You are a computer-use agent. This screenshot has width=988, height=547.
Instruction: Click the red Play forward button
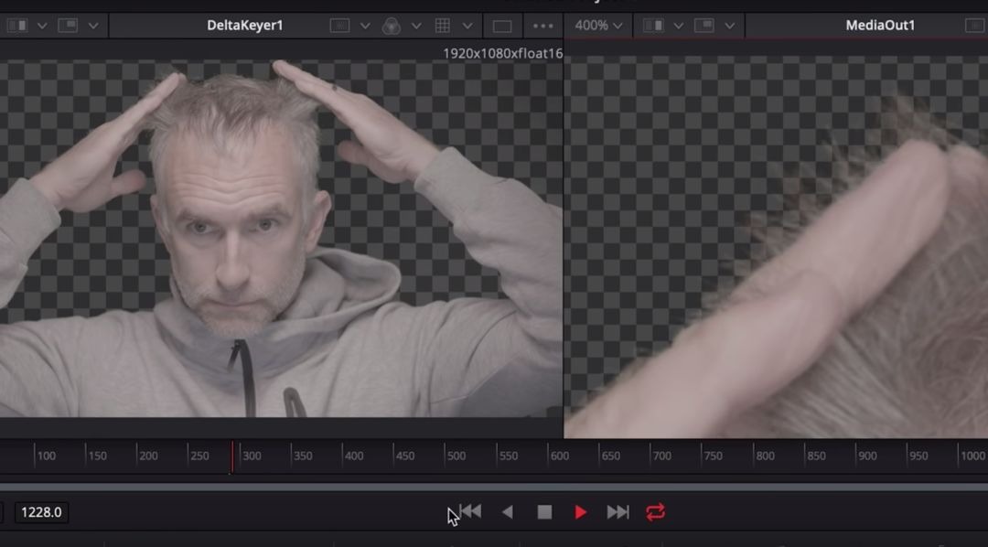click(x=580, y=512)
